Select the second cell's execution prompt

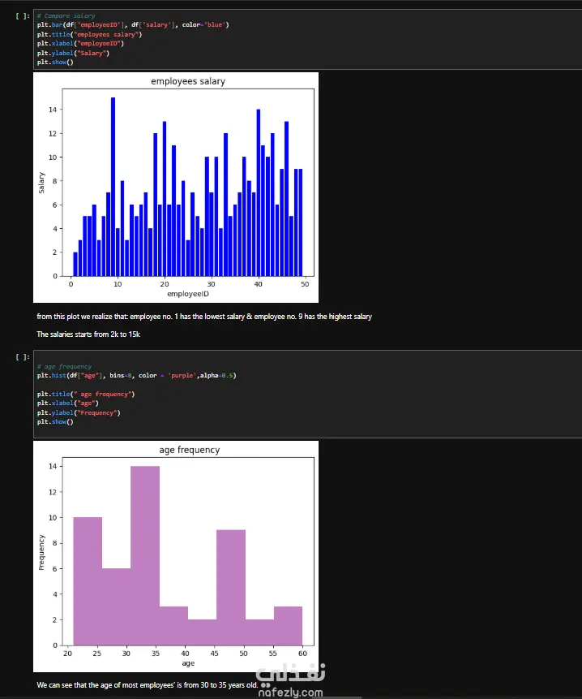[23, 357]
